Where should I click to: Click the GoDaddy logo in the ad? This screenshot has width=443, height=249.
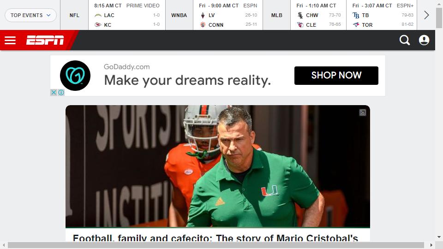click(x=75, y=76)
